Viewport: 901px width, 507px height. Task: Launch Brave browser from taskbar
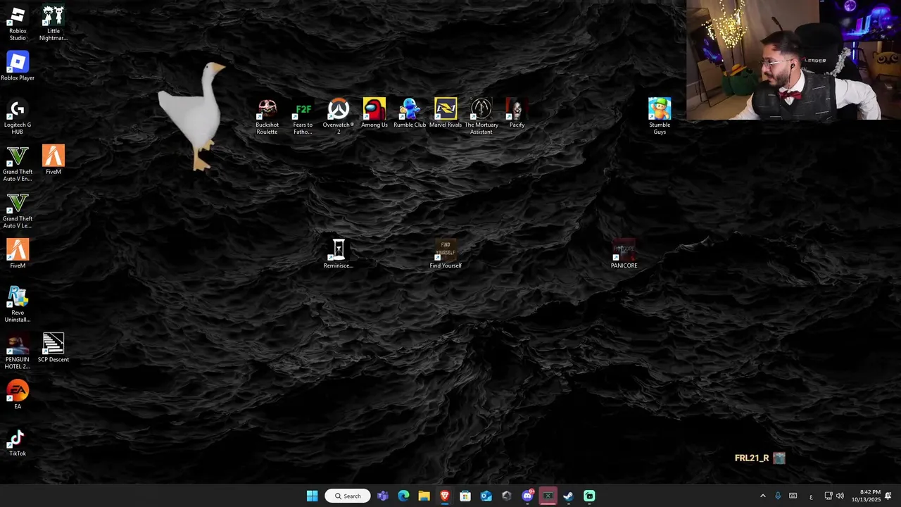(x=444, y=496)
